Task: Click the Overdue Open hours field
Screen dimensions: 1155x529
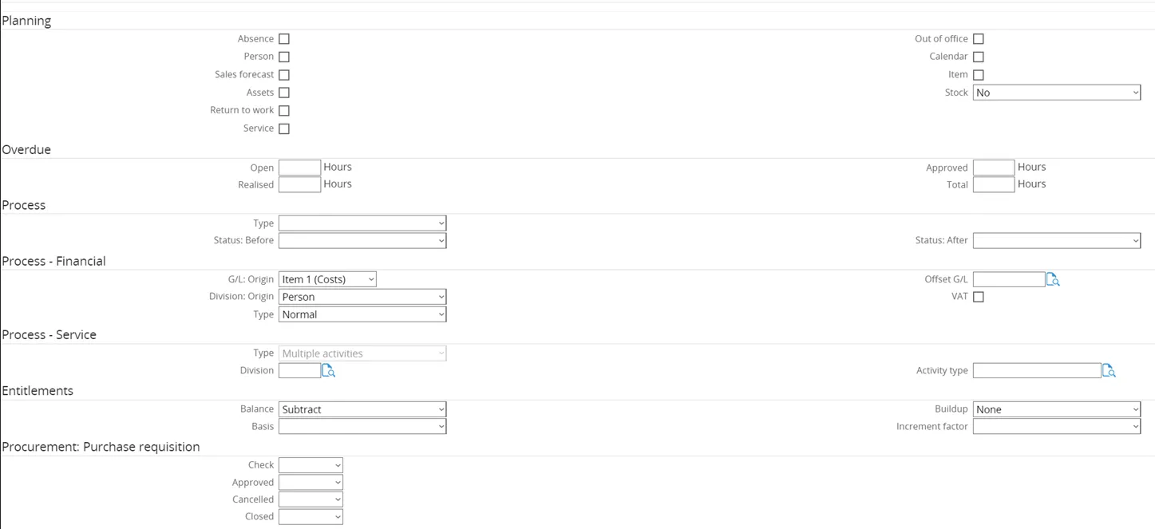Action: coord(299,168)
